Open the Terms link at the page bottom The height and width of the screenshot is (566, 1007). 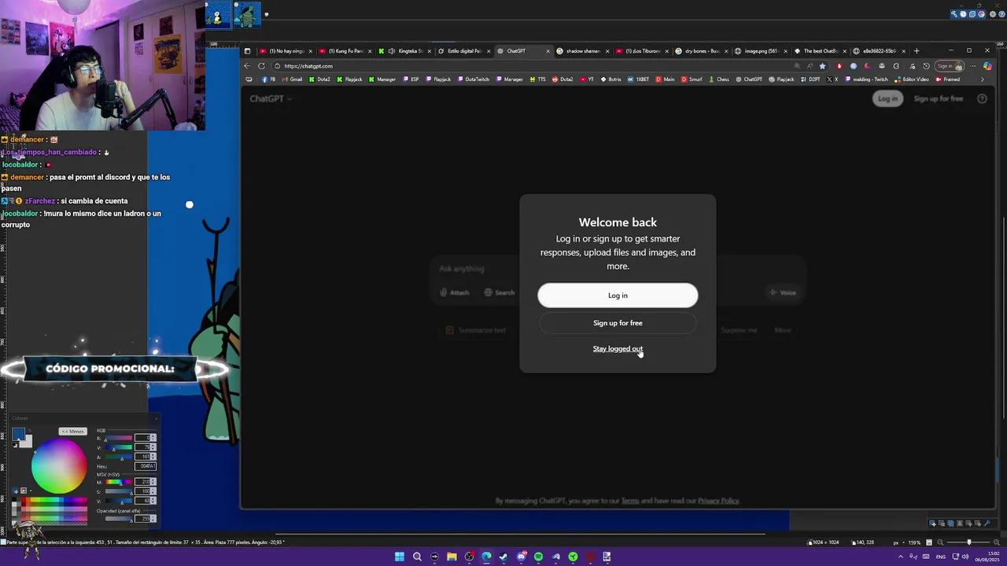[630, 501]
